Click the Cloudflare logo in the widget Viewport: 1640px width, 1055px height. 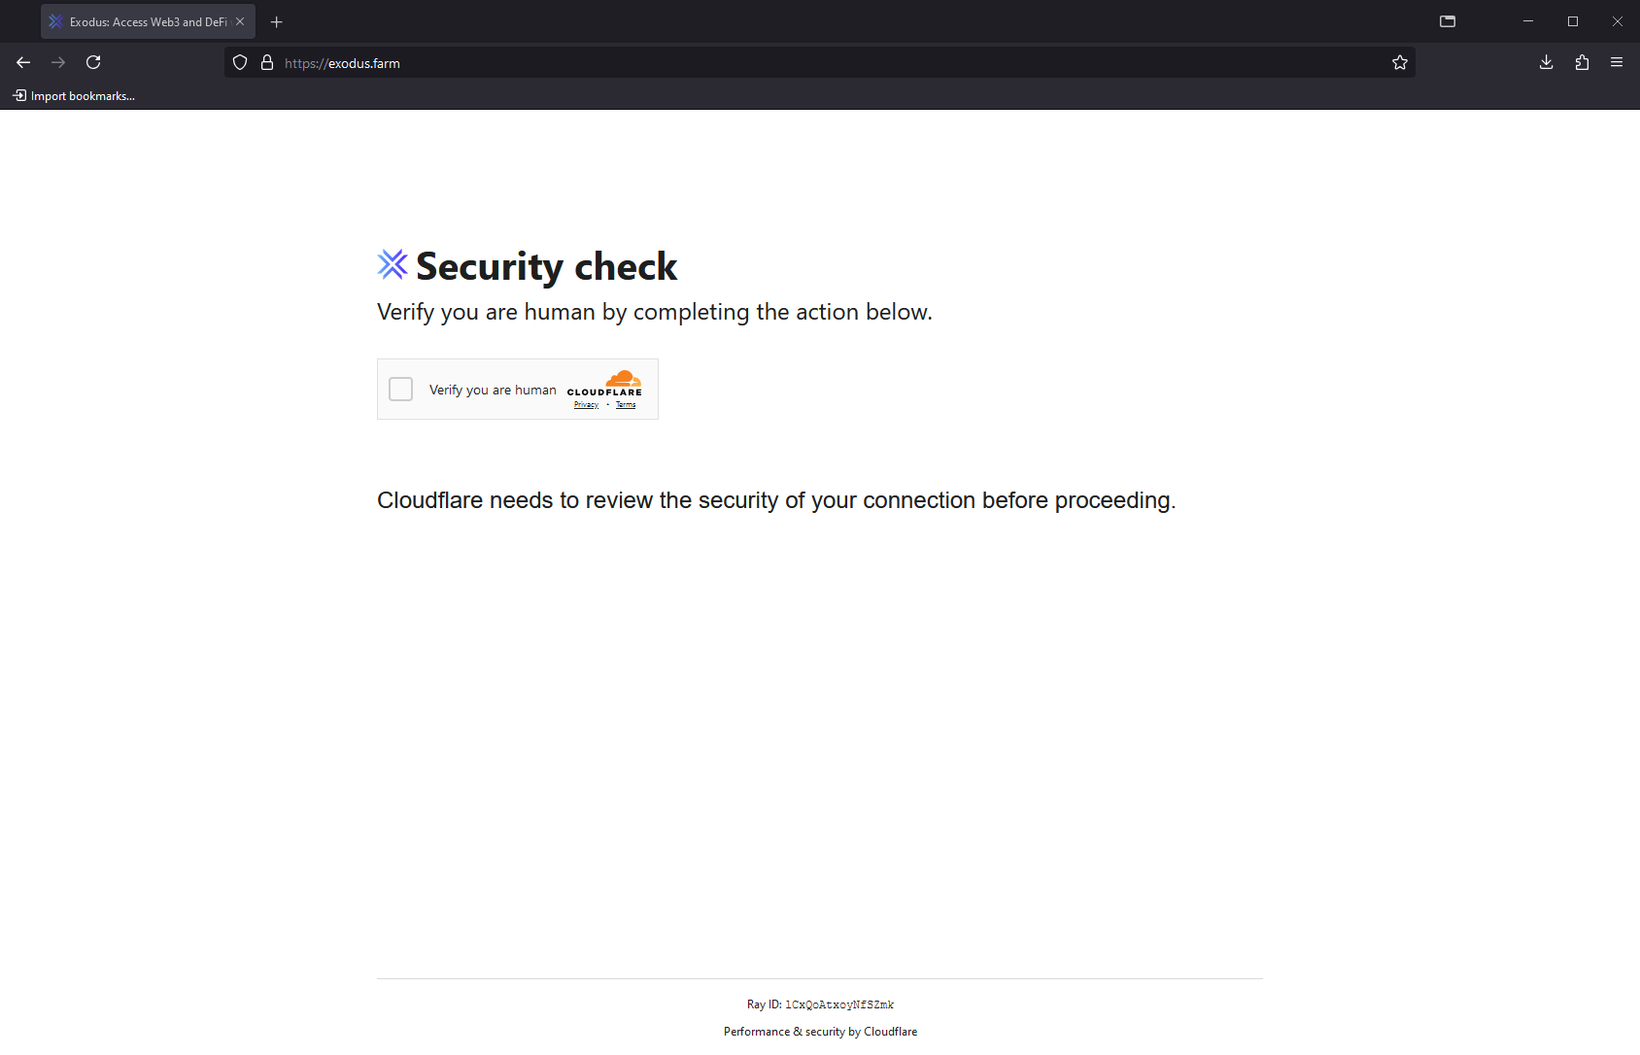click(604, 383)
